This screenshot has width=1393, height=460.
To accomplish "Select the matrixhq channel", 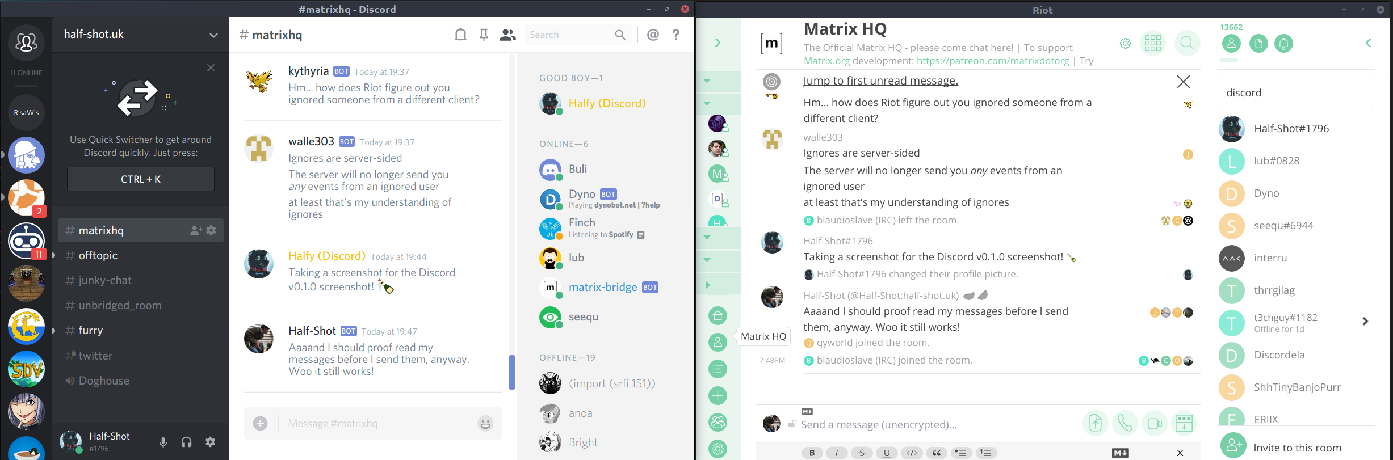I will click(x=140, y=230).
